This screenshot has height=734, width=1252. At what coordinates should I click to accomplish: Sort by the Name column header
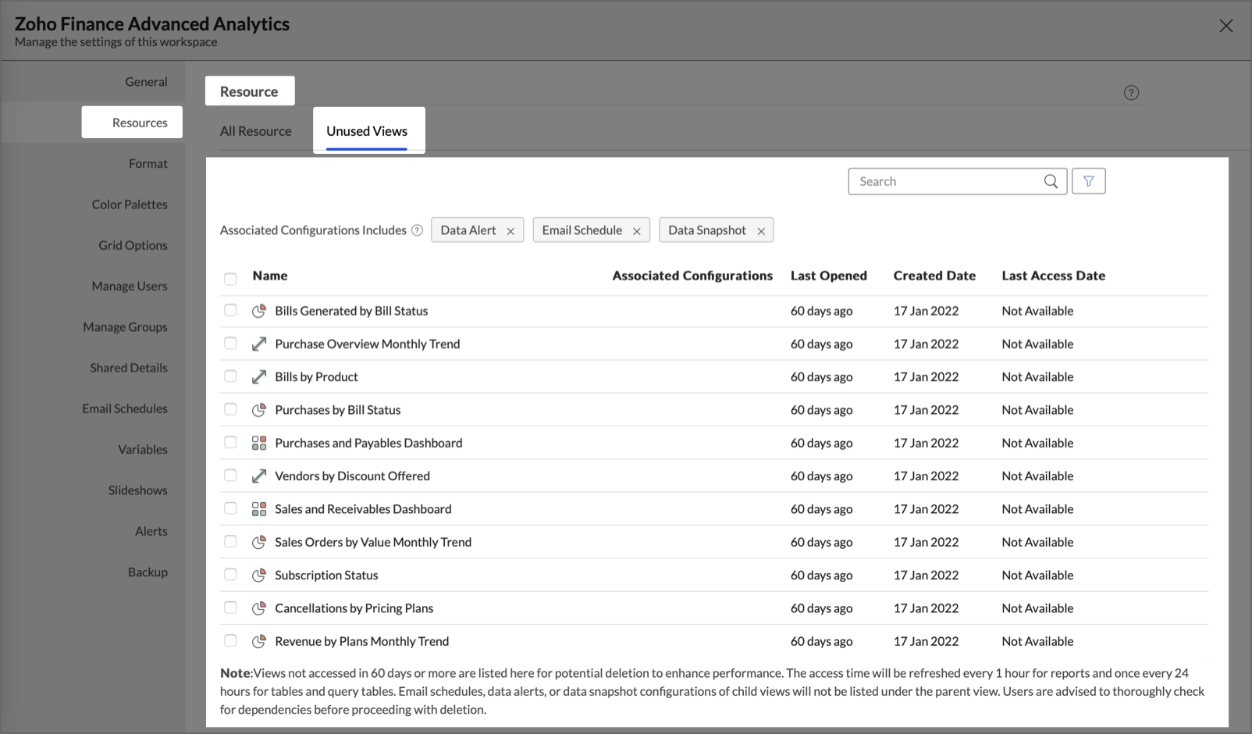[x=270, y=276]
